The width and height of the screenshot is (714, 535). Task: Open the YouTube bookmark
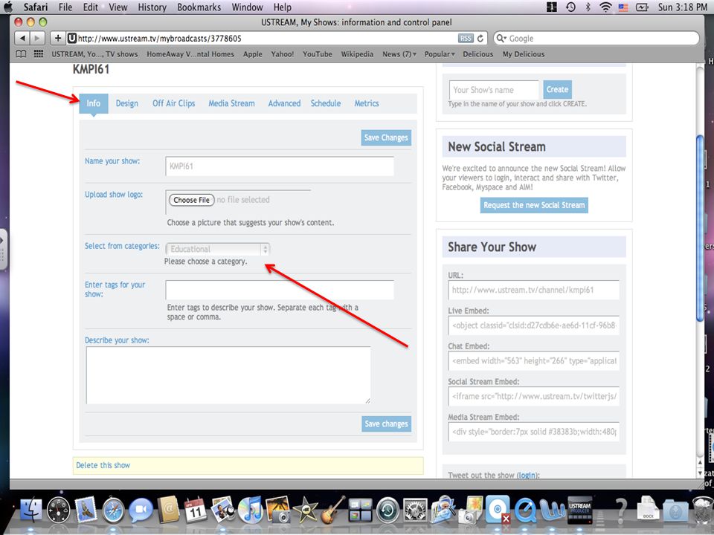point(318,54)
